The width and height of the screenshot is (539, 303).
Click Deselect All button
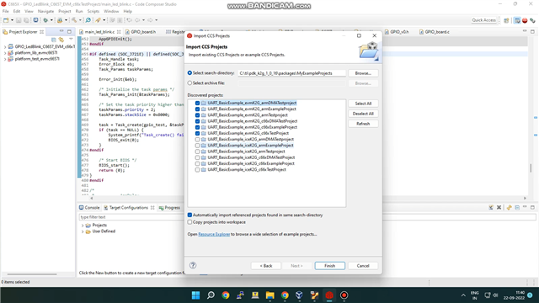[363, 114]
